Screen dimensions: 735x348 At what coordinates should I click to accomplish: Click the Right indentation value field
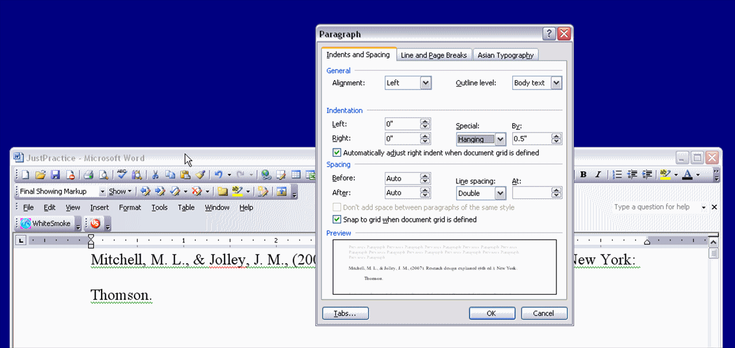tap(403, 139)
